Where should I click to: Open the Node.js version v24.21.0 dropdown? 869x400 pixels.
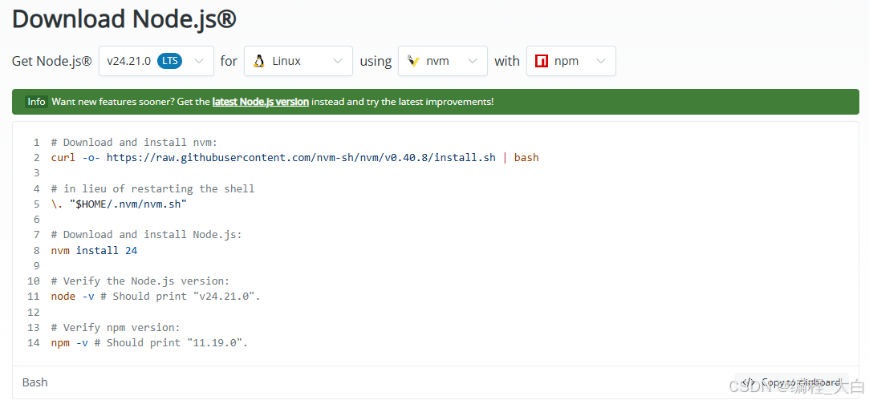point(156,61)
